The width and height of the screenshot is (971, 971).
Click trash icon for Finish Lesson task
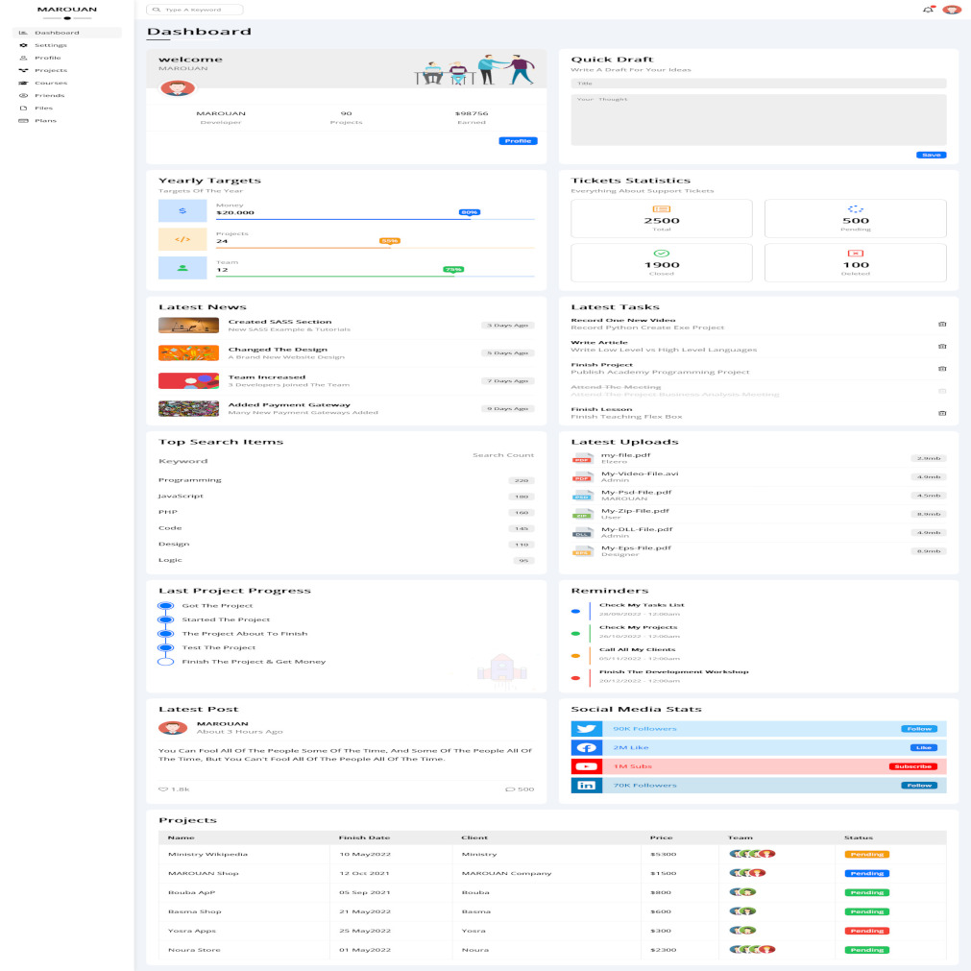[x=941, y=413]
